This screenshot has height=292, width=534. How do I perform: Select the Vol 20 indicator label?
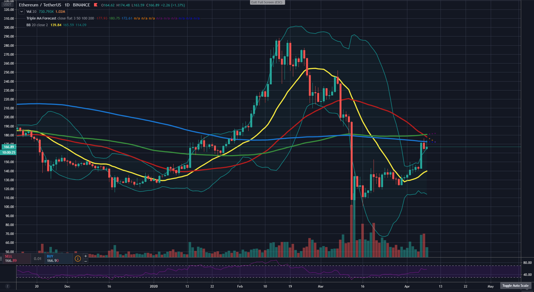click(31, 12)
